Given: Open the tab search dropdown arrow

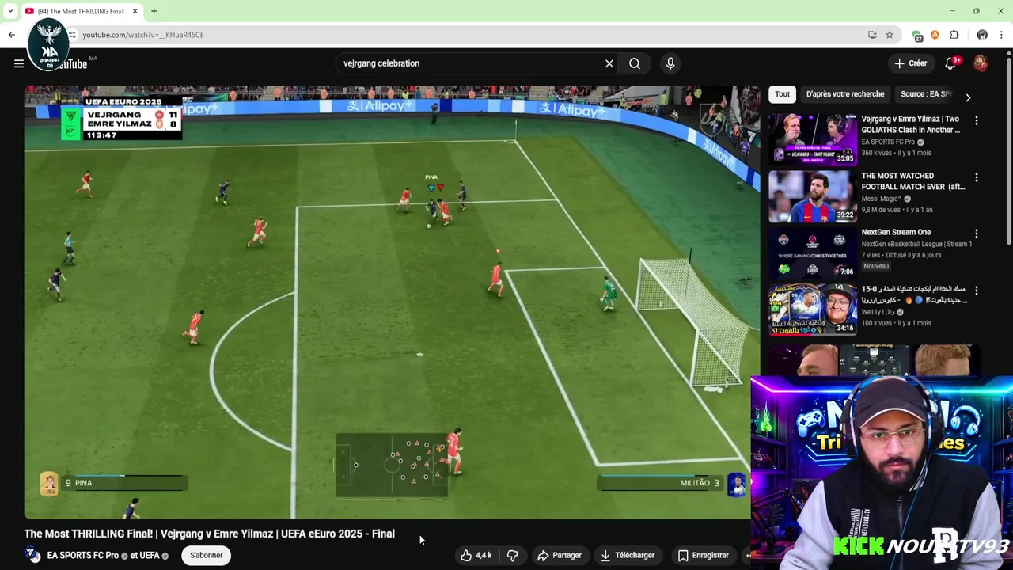Looking at the screenshot, I should (x=10, y=11).
